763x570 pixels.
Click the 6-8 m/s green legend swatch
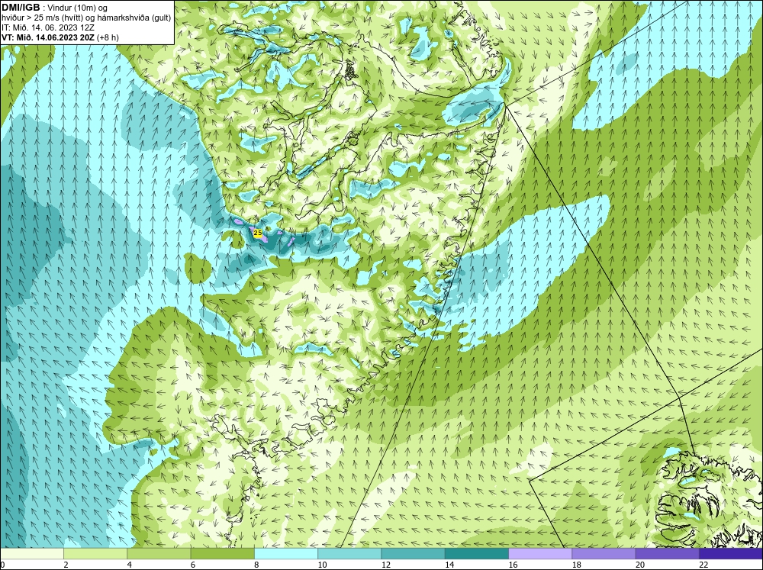click(x=222, y=554)
